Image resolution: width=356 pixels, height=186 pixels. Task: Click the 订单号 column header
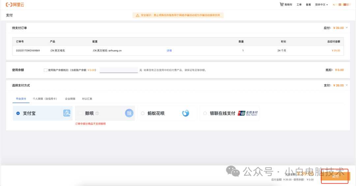click(x=20, y=41)
